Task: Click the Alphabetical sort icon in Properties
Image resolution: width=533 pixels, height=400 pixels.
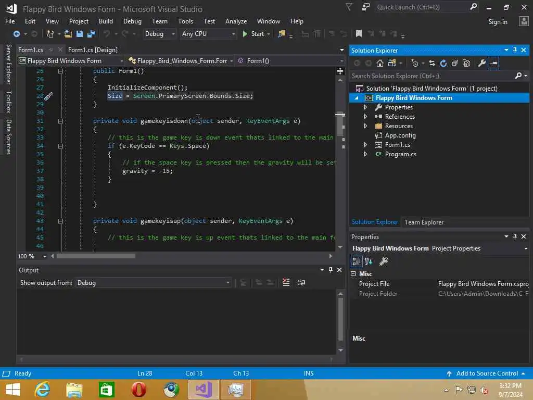Action: 369,261
